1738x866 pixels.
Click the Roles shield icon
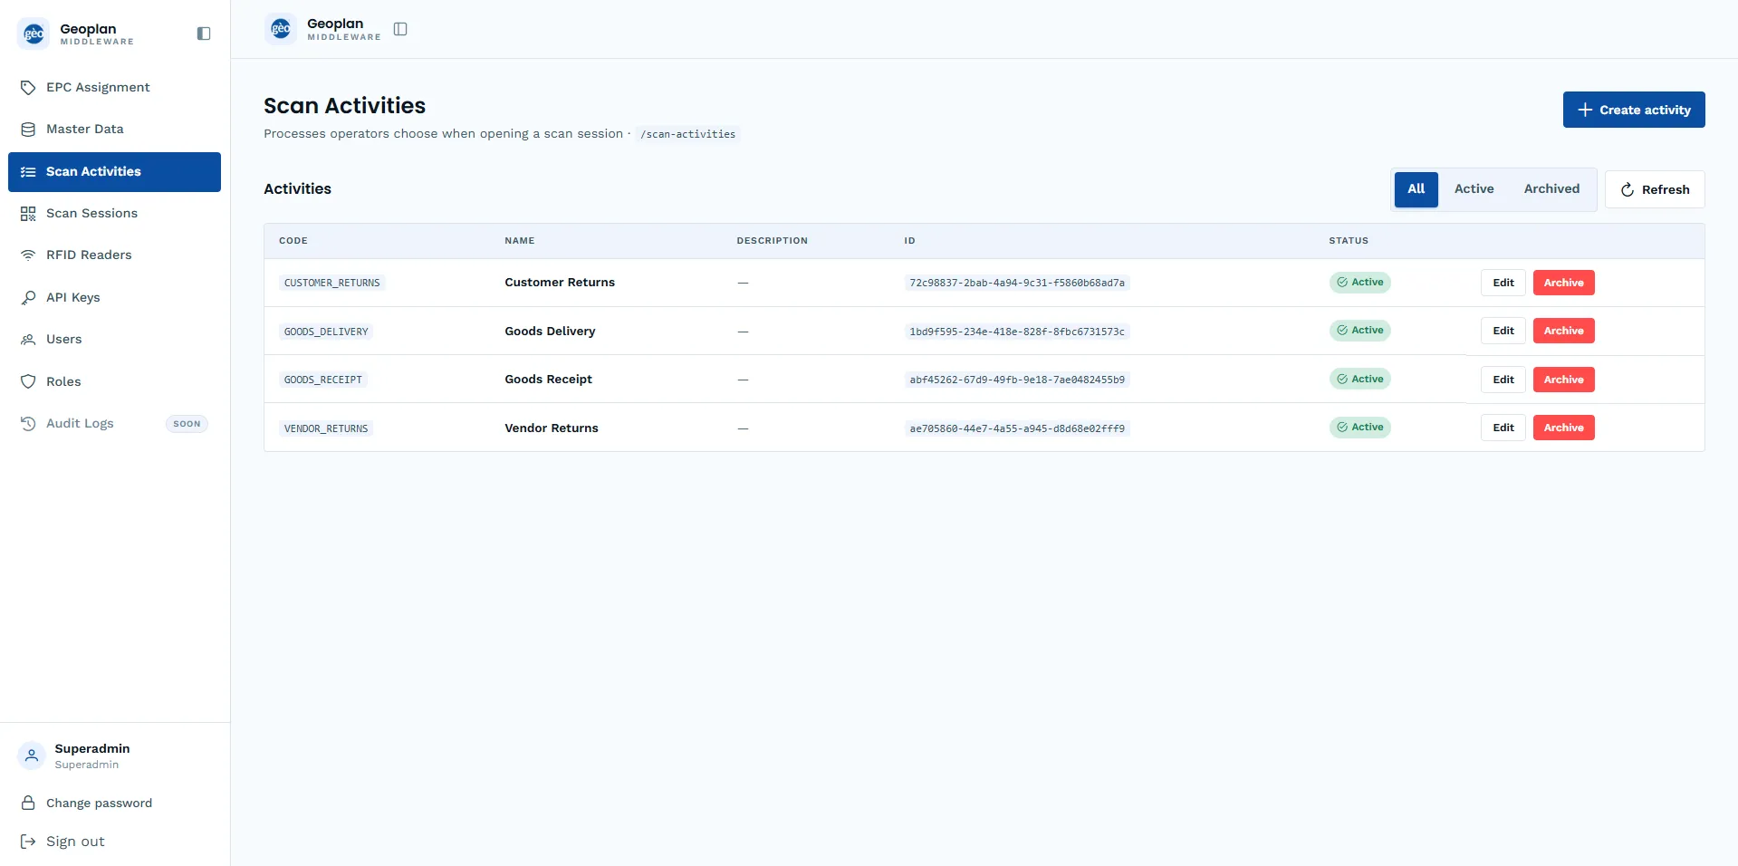28,381
